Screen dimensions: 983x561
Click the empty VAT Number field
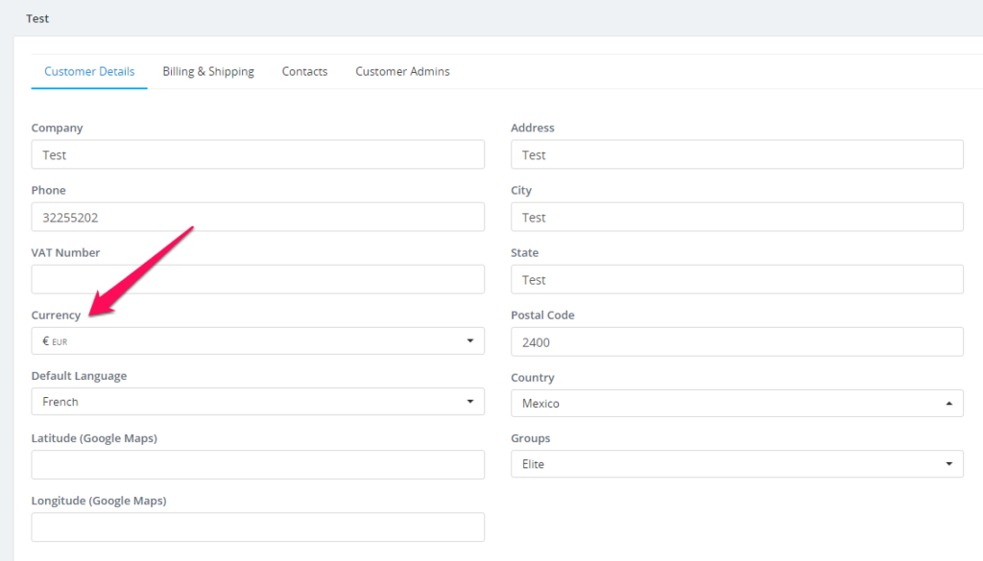(257, 279)
